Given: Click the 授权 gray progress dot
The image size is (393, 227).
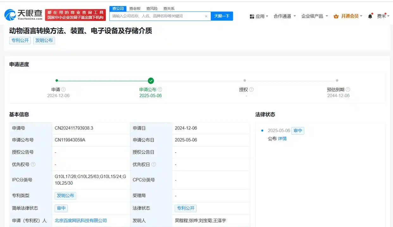Looking at the screenshot, I should 245,80.
